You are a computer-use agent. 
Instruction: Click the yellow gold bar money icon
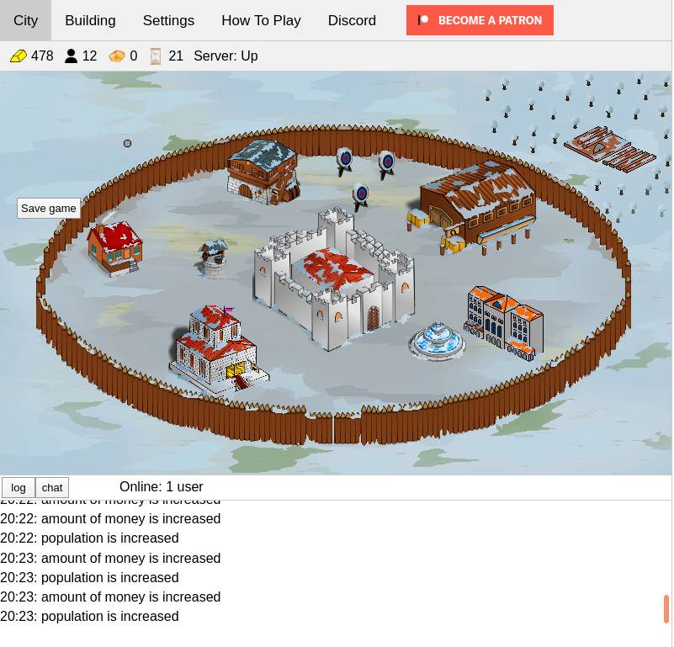pos(19,56)
